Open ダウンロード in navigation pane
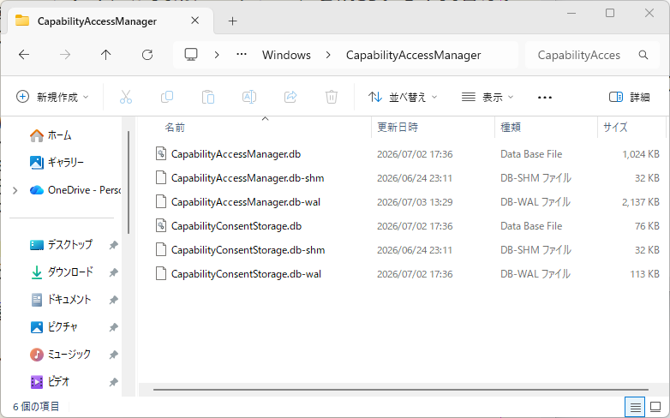Screen dimensions: 670x418 click(62, 272)
